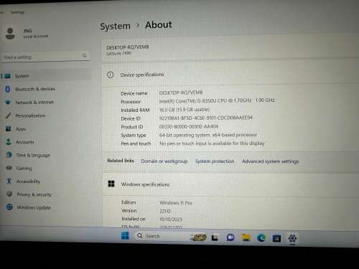Image resolution: width=359 pixels, height=269 pixels.
Task: Click the Device specifications info icon
Action: click(x=111, y=75)
